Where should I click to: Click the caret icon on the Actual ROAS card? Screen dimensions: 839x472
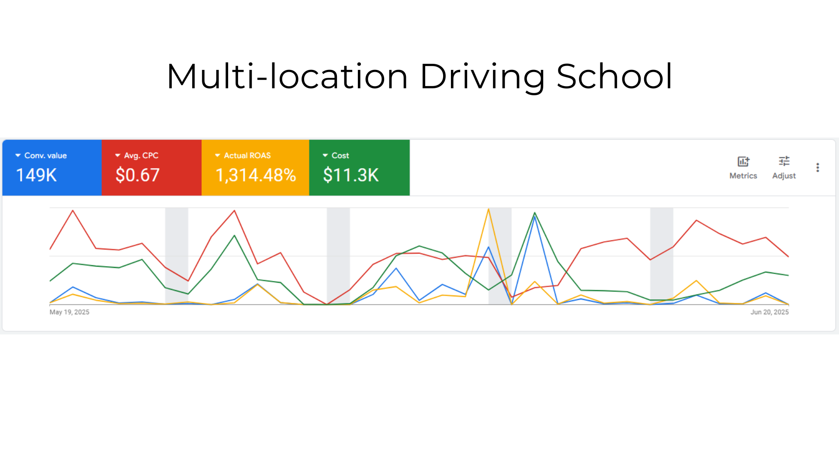pyautogui.click(x=217, y=155)
